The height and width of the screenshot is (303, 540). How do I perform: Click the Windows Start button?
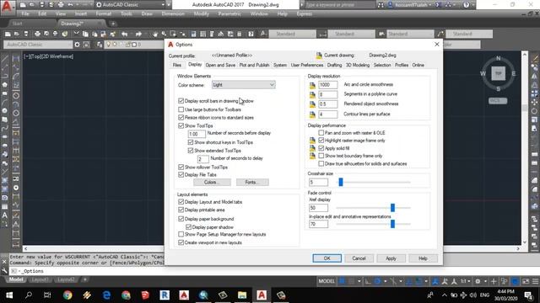point(9,295)
